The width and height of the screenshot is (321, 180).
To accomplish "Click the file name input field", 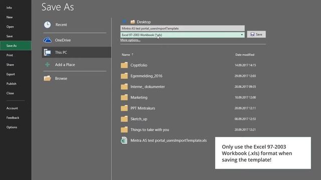I will (x=183, y=28).
